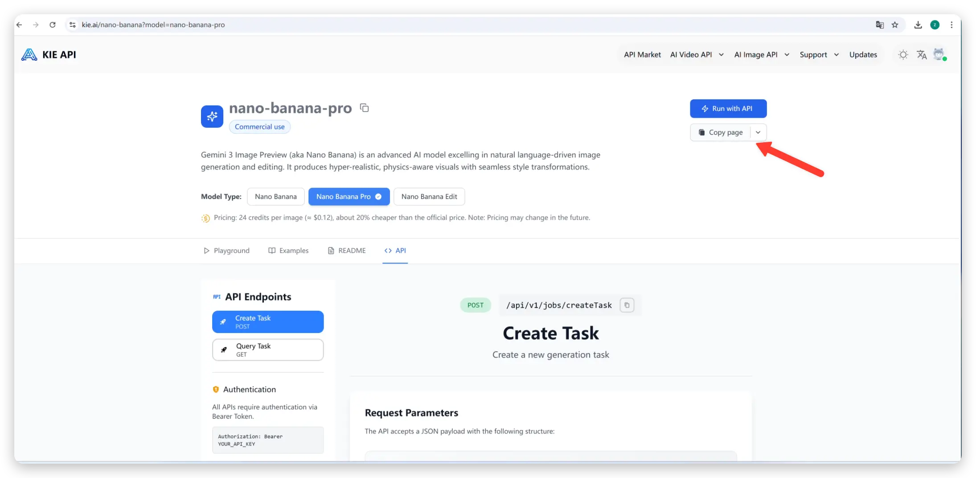This screenshot has height=478, width=976.
Task: Open the Copy page dropdown arrow
Action: pos(758,132)
